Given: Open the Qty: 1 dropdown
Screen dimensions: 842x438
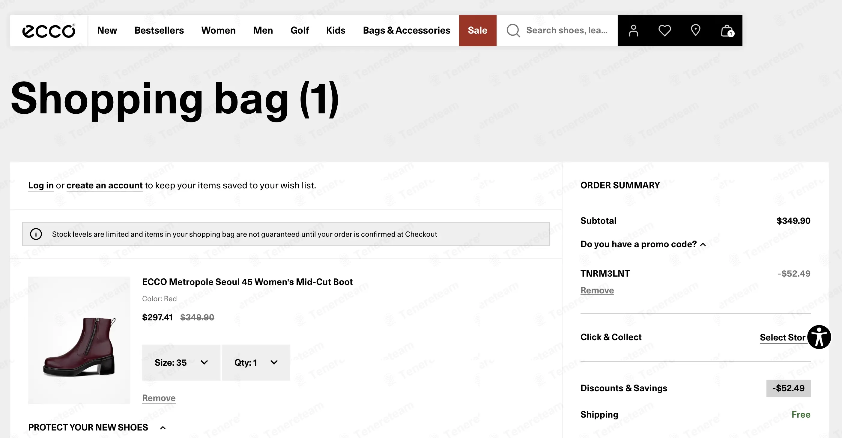Looking at the screenshot, I should click(256, 362).
